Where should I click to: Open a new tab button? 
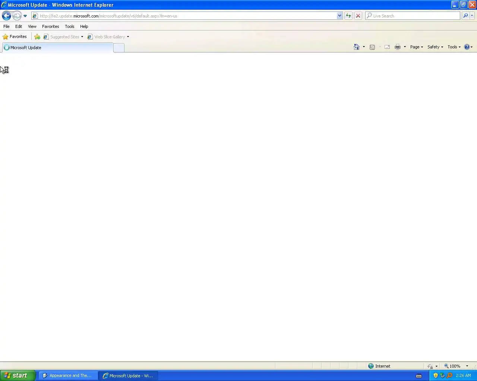[x=119, y=48]
